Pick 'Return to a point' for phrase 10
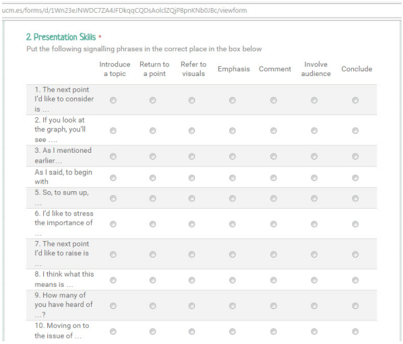Viewport: 403px width, 344px height. [x=153, y=332]
